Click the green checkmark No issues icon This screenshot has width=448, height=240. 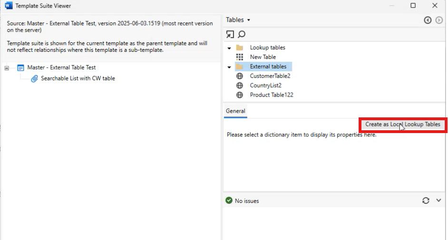pyautogui.click(x=229, y=201)
